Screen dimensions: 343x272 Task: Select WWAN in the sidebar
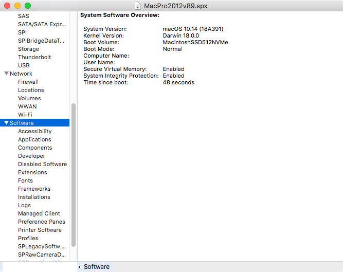(27, 106)
